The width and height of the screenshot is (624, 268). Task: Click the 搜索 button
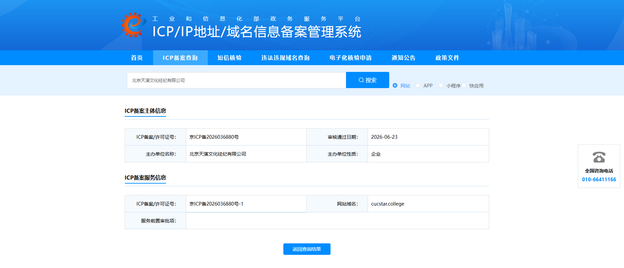(x=368, y=80)
